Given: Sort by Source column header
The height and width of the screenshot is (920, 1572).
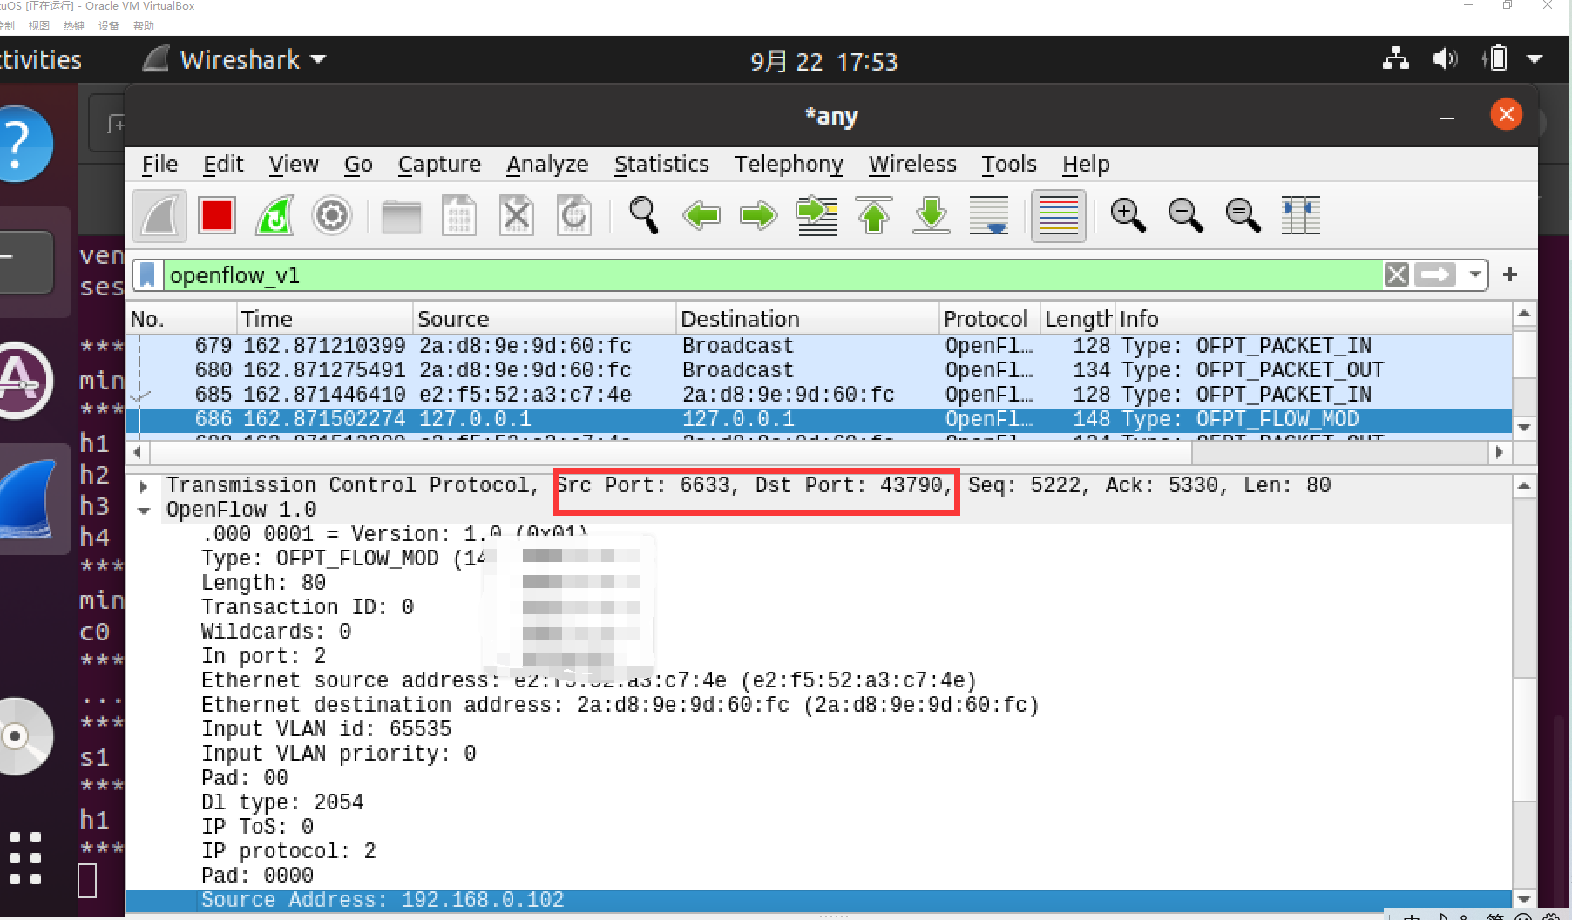Looking at the screenshot, I should coord(544,319).
